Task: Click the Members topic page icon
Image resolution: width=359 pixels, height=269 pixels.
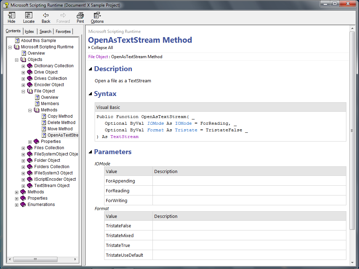Action: pos(37,104)
